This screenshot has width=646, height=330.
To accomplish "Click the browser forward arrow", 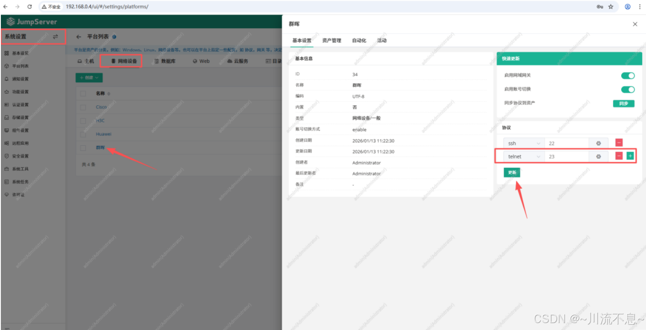I will [x=17, y=7].
